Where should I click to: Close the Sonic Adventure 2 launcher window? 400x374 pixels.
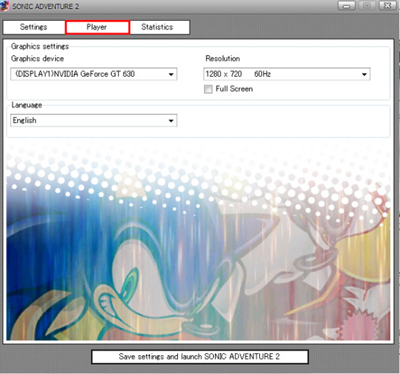[x=387, y=5]
